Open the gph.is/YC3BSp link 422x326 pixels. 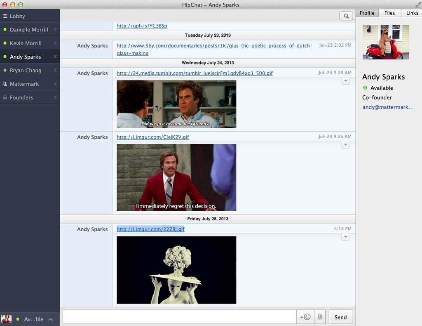point(142,26)
